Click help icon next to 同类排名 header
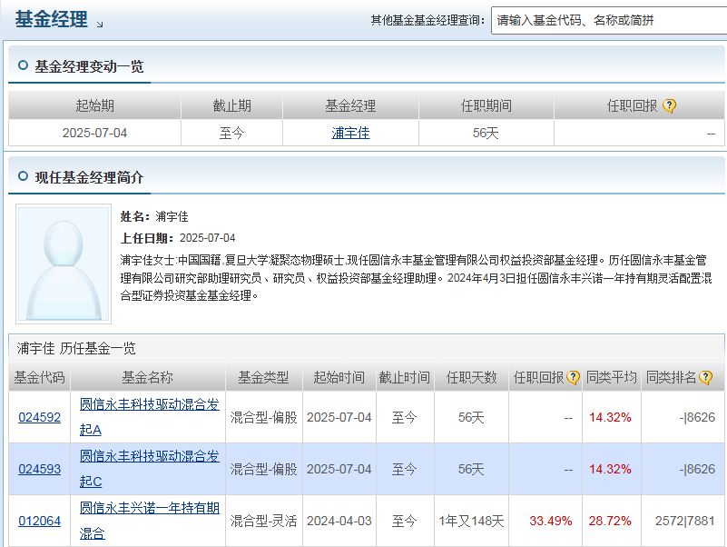This screenshot has width=727, height=547. pyautogui.click(x=706, y=377)
